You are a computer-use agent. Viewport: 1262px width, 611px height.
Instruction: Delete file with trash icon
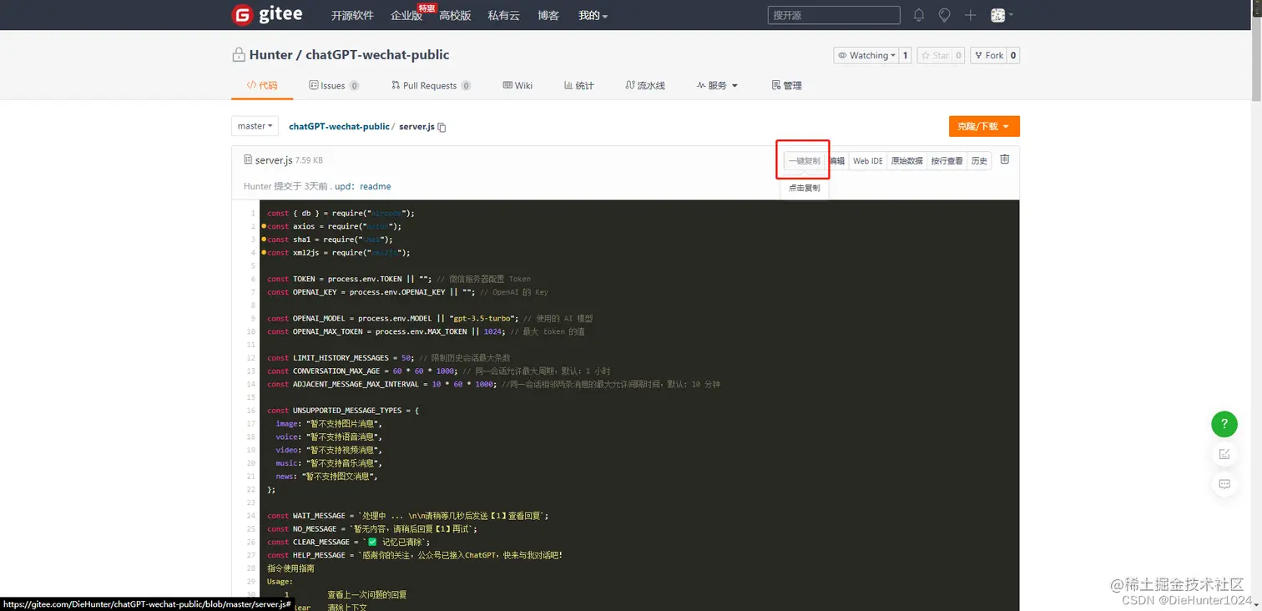1005,159
